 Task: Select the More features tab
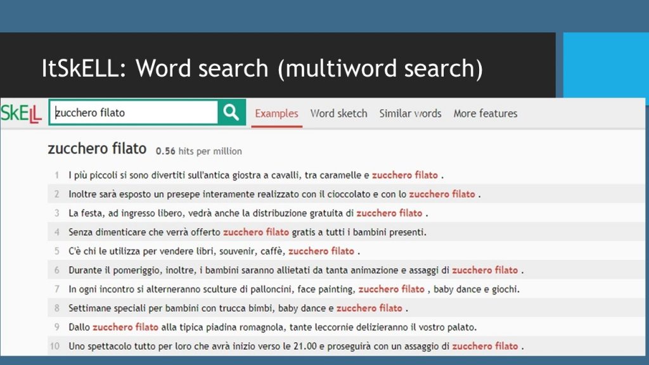(x=485, y=113)
